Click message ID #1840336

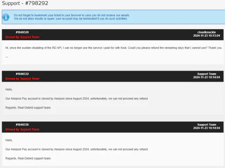pyautogui.click(x=22, y=124)
